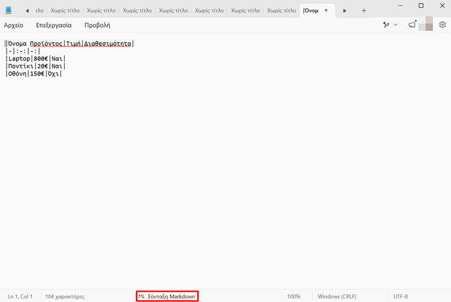Open the user account avatar
The height and width of the screenshot is (302, 451).
[429, 25]
